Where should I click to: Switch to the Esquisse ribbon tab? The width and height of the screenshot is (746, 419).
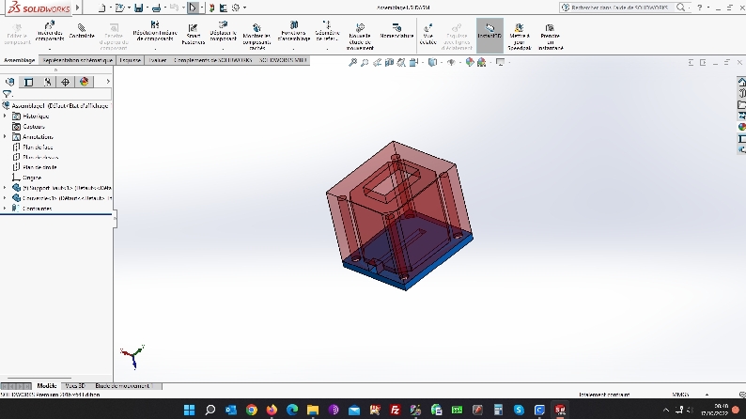coord(130,59)
